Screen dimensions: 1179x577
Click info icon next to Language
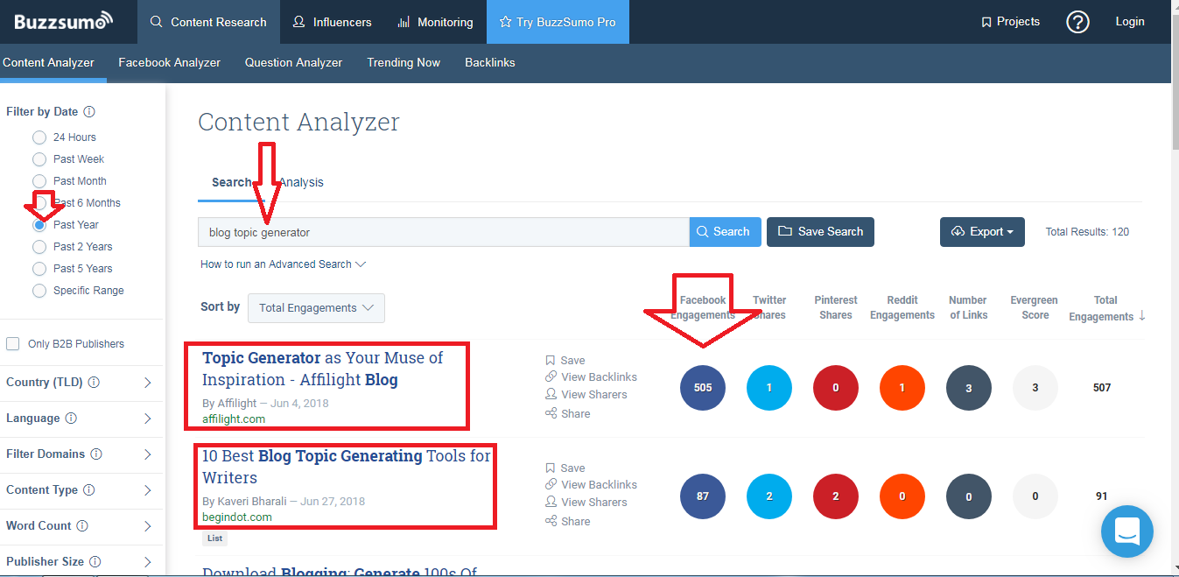pos(71,419)
